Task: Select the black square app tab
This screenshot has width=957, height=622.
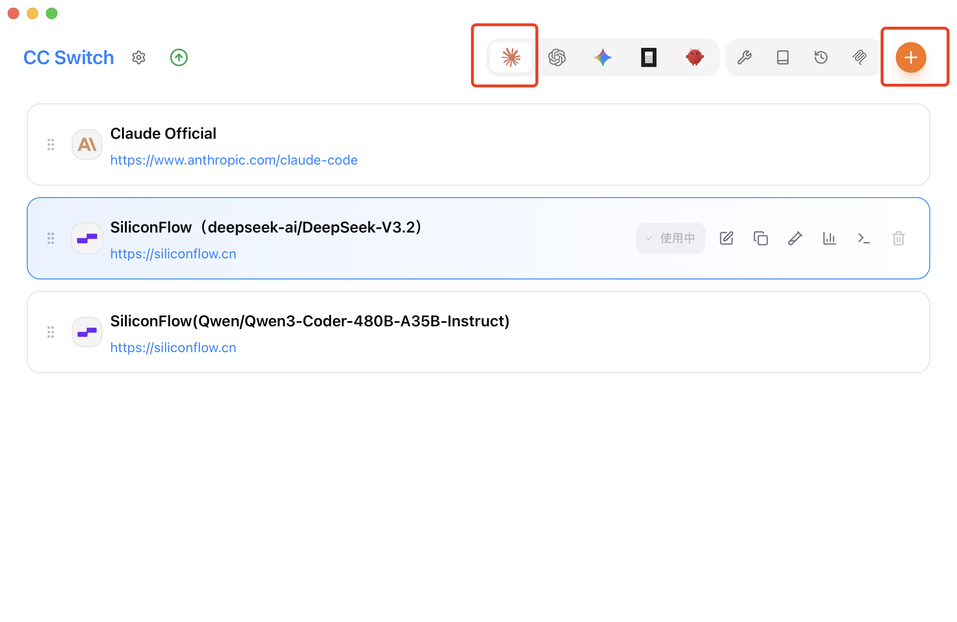Action: pyautogui.click(x=649, y=57)
